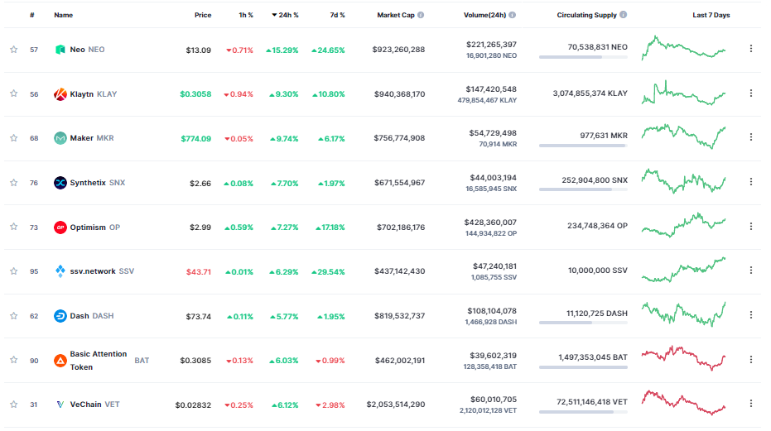Sort table by Name column
771x431 pixels.
pyautogui.click(x=64, y=15)
